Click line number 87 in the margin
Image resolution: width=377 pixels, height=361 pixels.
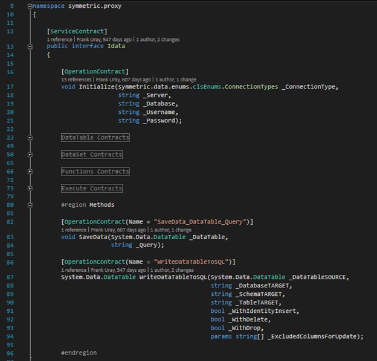tap(10, 277)
